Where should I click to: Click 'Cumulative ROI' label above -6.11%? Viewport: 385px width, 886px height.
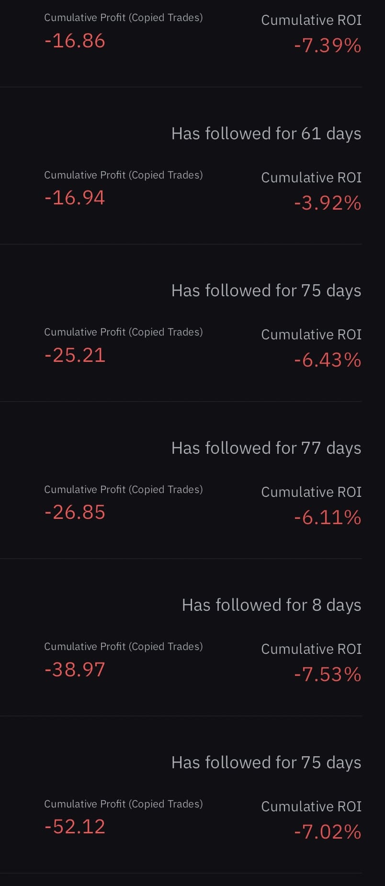[x=311, y=492]
